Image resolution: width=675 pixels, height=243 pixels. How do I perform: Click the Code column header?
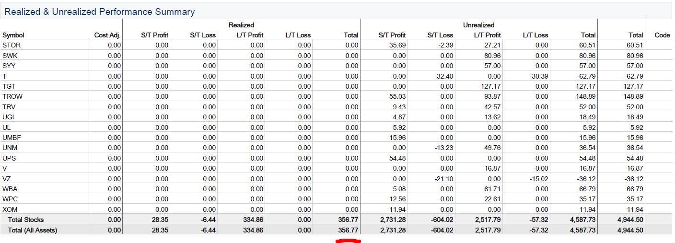pyautogui.click(x=662, y=35)
